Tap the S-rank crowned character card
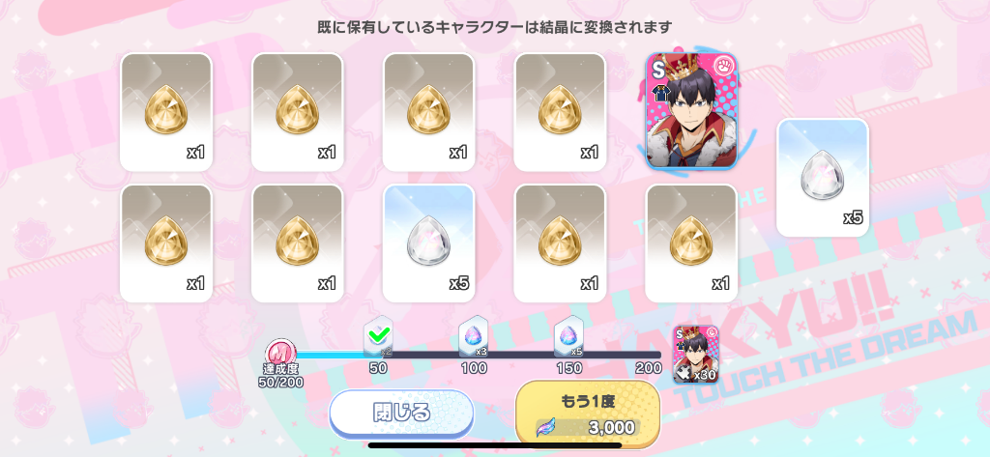This screenshot has width=990, height=457. click(x=691, y=111)
